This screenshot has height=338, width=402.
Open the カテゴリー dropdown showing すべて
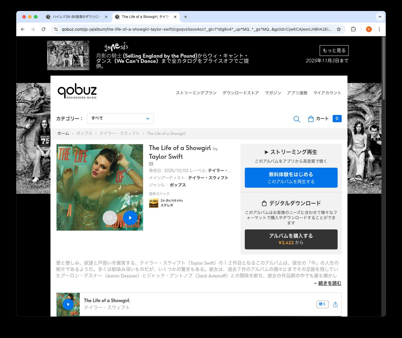tap(120, 118)
